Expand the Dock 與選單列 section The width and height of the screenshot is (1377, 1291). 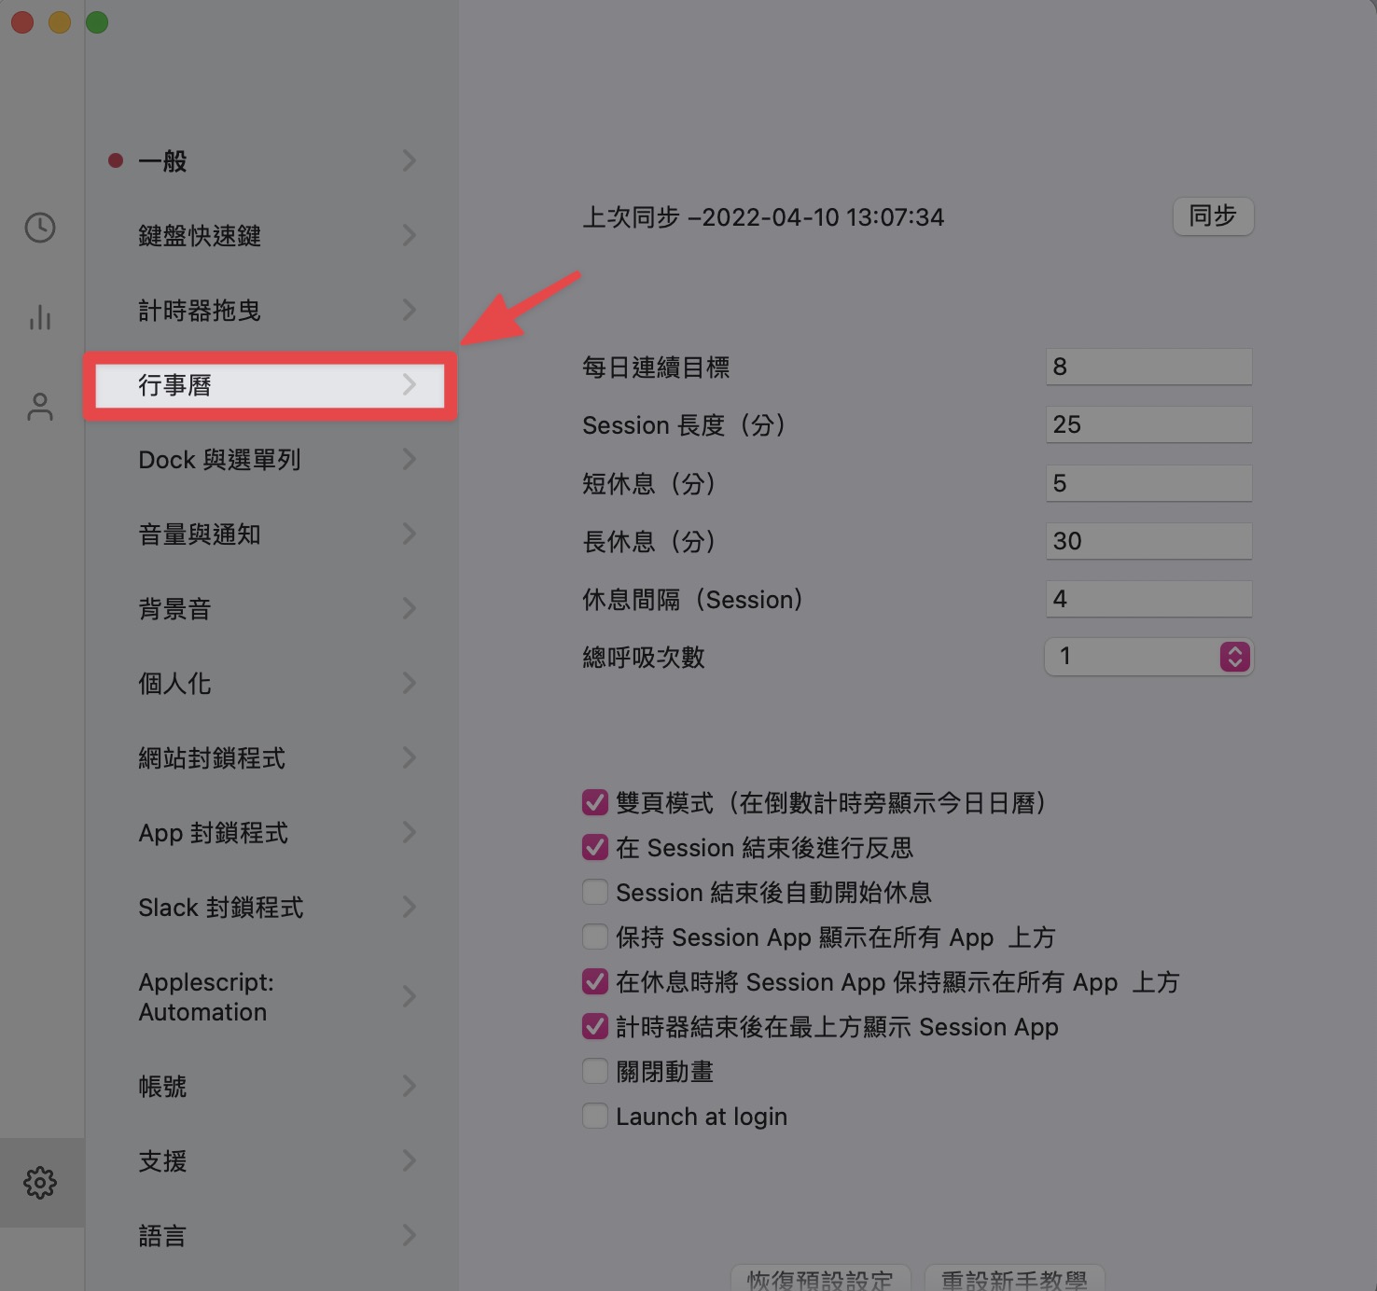[x=271, y=460]
